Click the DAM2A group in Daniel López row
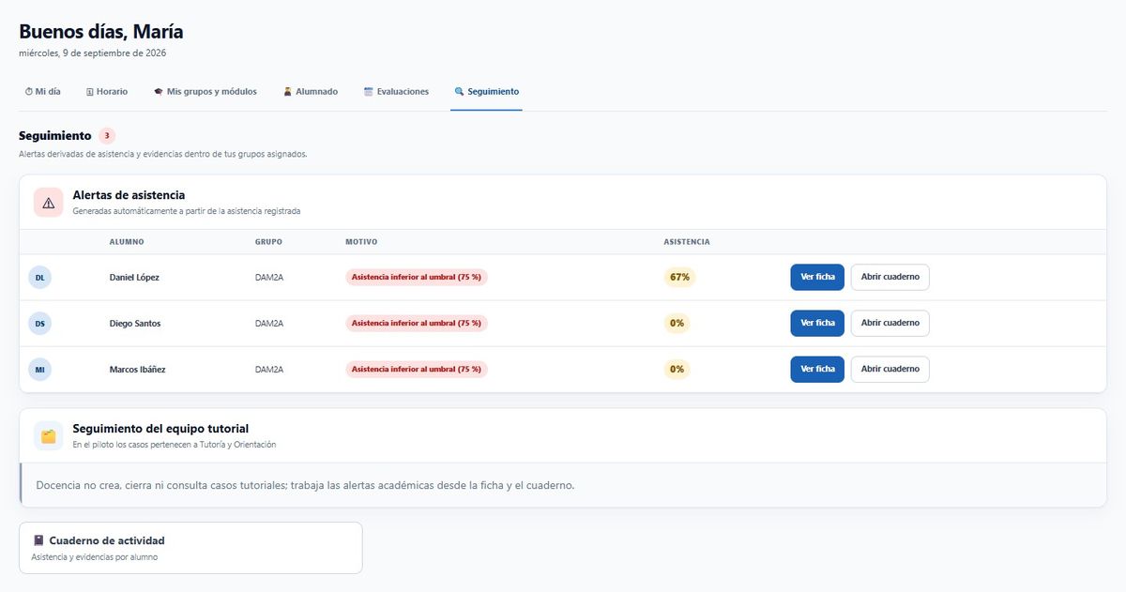Screen dimensions: 1126x592 point(269,278)
